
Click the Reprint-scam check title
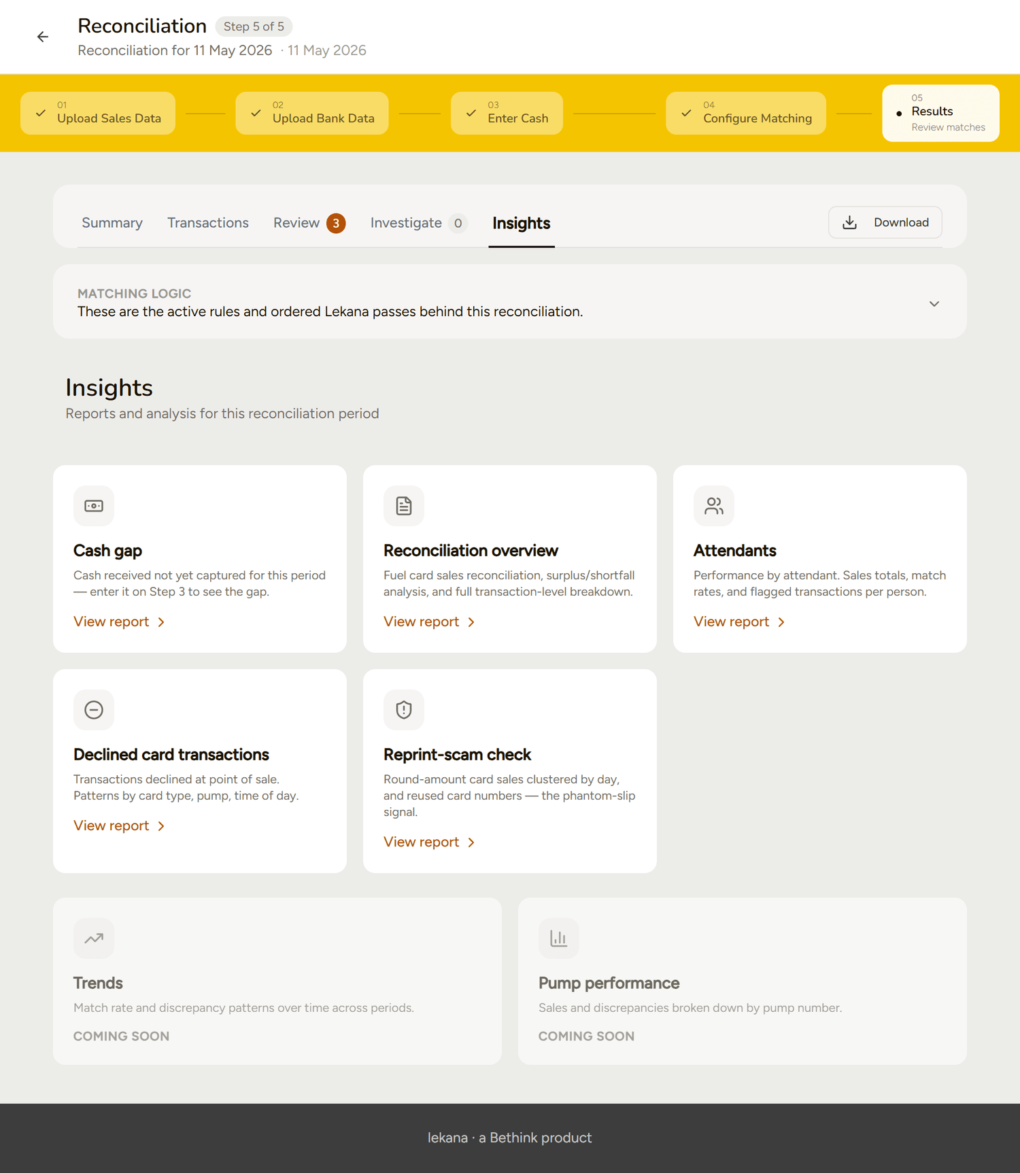click(457, 755)
